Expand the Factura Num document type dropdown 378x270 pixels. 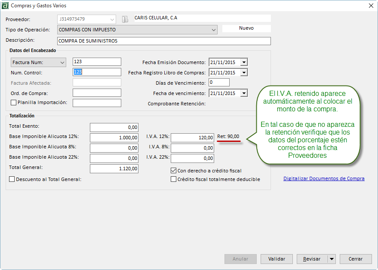point(62,63)
